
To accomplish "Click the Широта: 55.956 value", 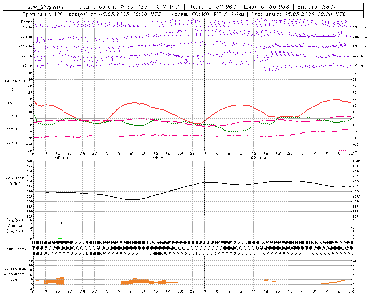I will click(x=267, y=7).
